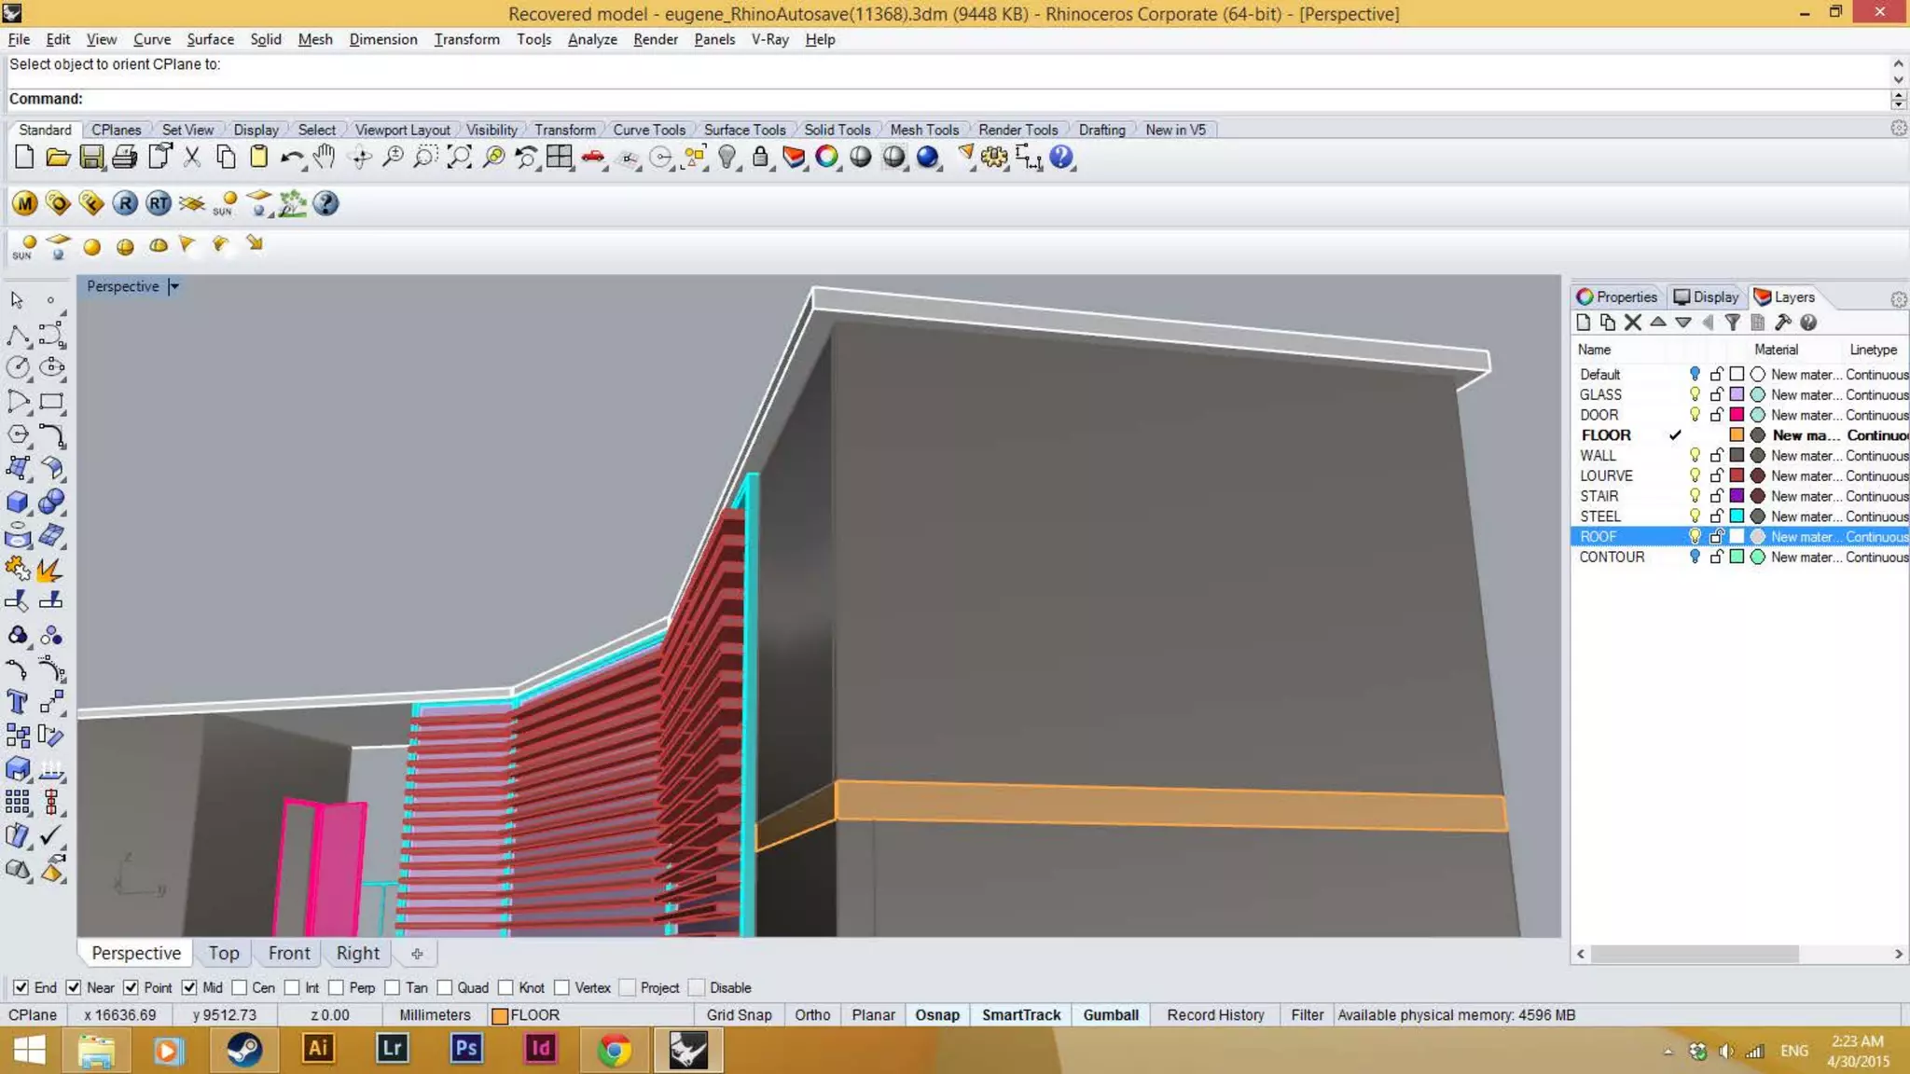Screen dimensions: 1910x1074
Task: Select the Circle tool in left toolbar
Action: click(17, 367)
